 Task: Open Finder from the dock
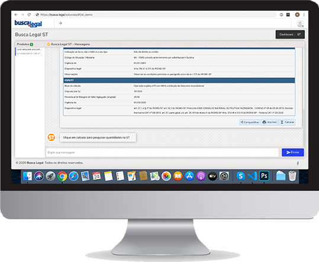pyautogui.click(x=27, y=176)
